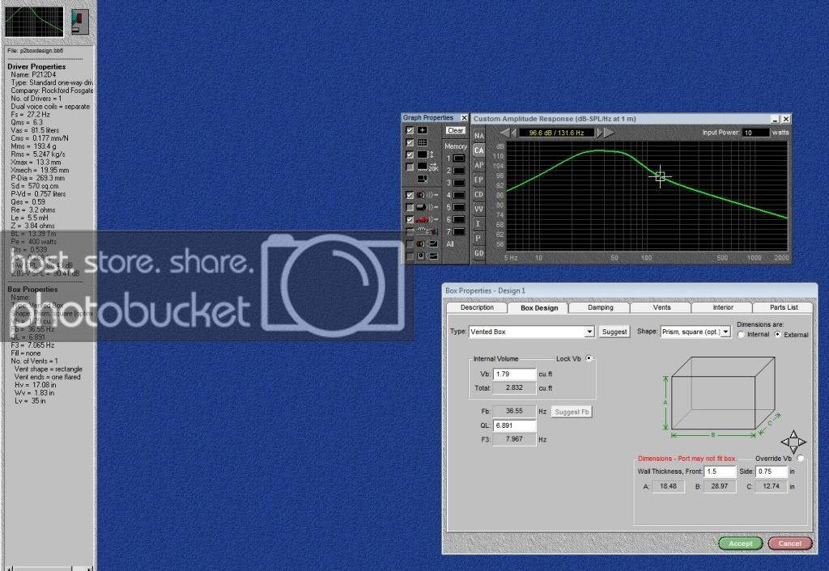Switch graph to EP mode
Screen dimensions: 829x571
tap(479, 180)
